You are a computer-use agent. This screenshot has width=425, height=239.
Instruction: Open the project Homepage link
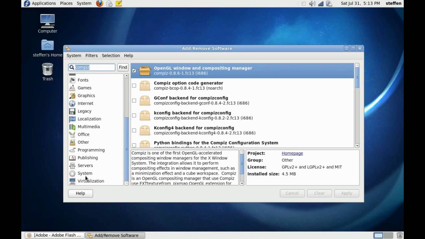(292, 153)
